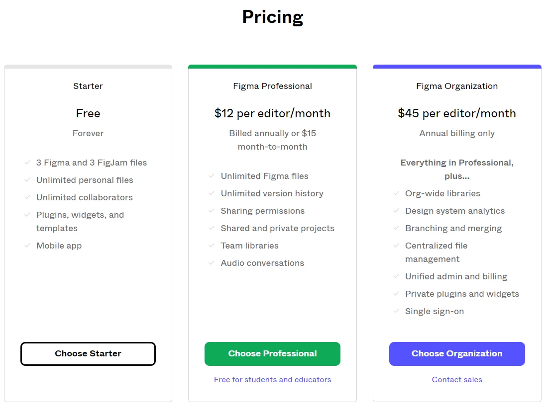Click Everything in Professional, plus text
547x419 pixels.
tap(457, 169)
